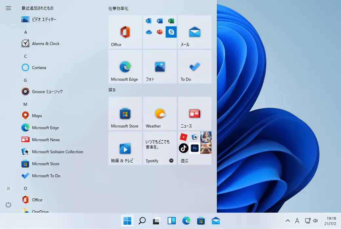341x229 pixels.
Task: Open Microsoft News in the app list
Action: (41, 140)
